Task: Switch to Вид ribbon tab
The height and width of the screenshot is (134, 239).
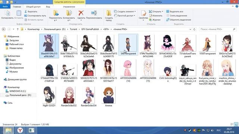Action: click(48, 7)
